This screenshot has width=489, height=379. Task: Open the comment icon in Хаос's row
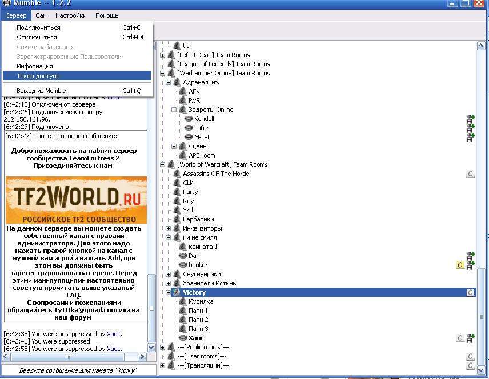point(460,338)
